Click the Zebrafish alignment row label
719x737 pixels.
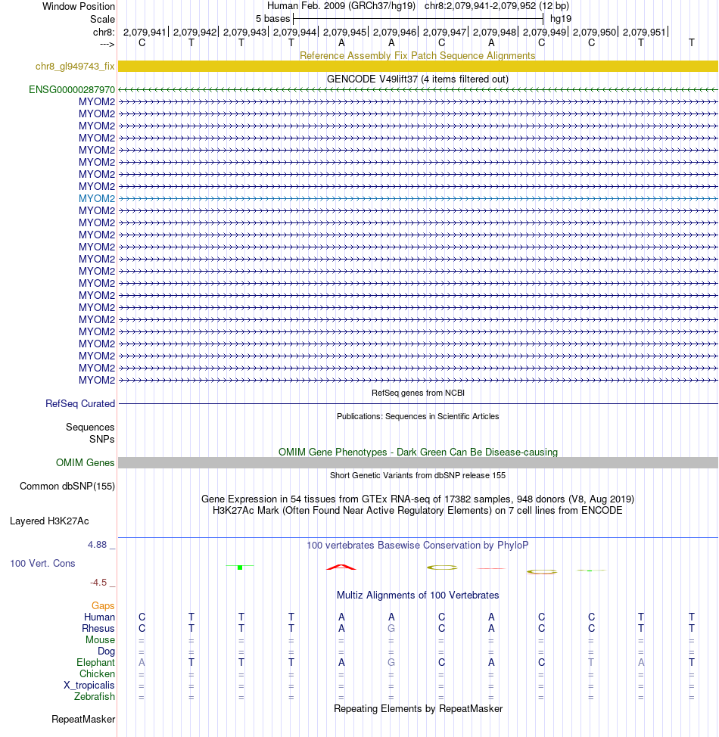[95, 697]
